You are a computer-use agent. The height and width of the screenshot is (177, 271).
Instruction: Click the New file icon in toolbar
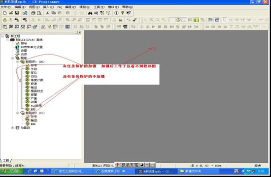(5, 13)
